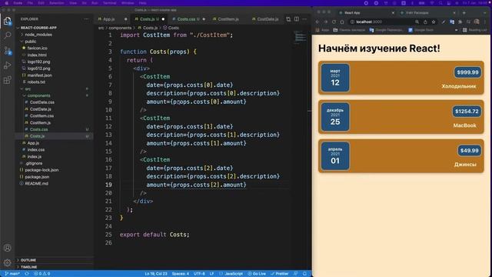The height and width of the screenshot is (277, 492).
Task: Switch to the Costs.css editor tab
Action: [188, 19]
